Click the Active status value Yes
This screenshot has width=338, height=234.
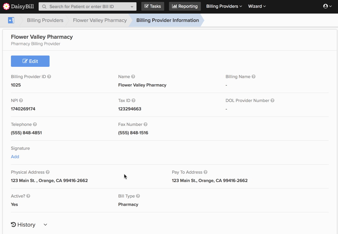[14, 204]
